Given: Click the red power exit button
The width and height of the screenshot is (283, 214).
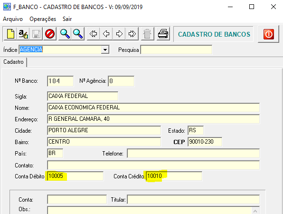Looking at the screenshot, I should 269,34.
